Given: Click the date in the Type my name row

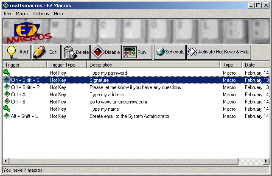Looking at the screenshot, I should click(257, 109).
